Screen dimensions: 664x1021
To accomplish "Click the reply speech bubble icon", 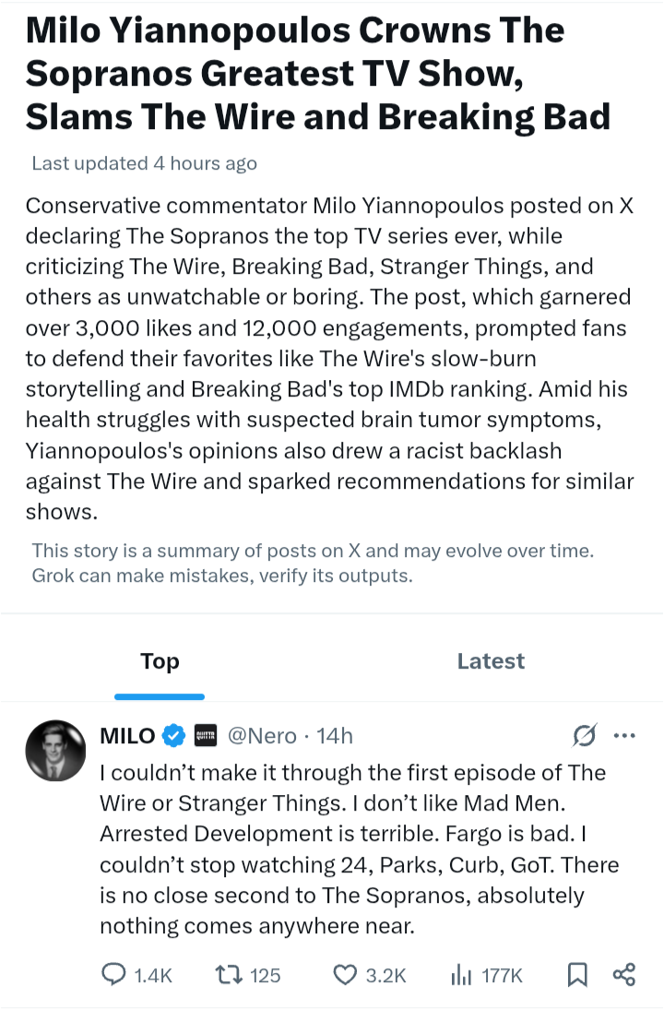I will point(113,975).
